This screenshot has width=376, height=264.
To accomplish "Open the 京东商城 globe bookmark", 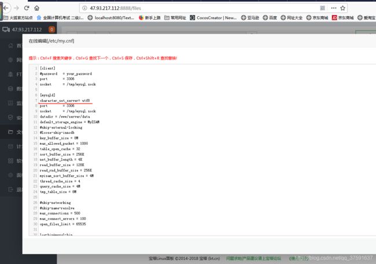I will click(317, 17).
